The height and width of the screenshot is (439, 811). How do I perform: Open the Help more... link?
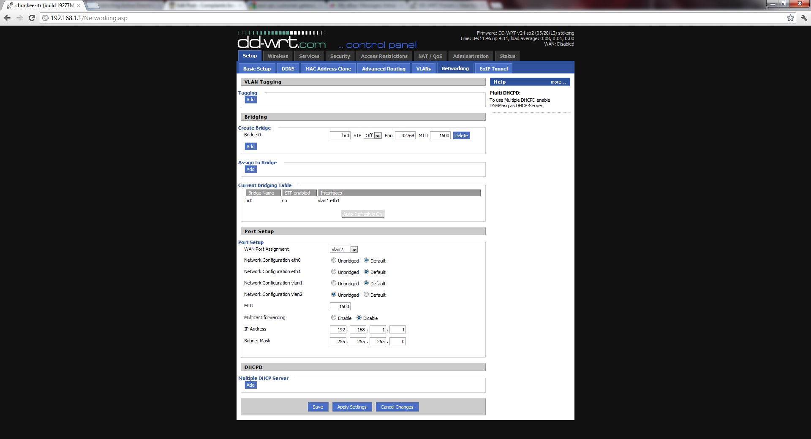click(x=558, y=82)
